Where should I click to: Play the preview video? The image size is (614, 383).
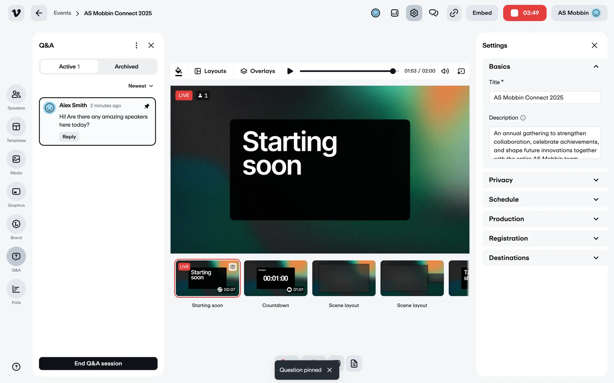pos(290,71)
